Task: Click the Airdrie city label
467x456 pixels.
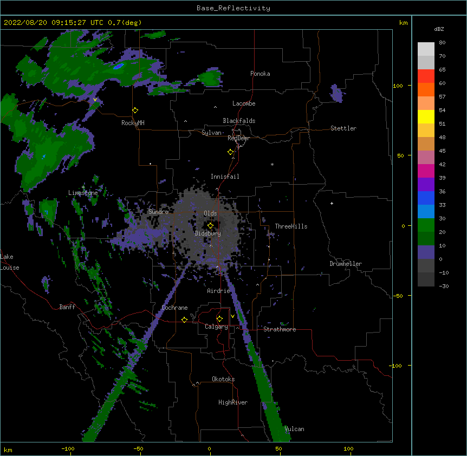Action: click(x=219, y=291)
